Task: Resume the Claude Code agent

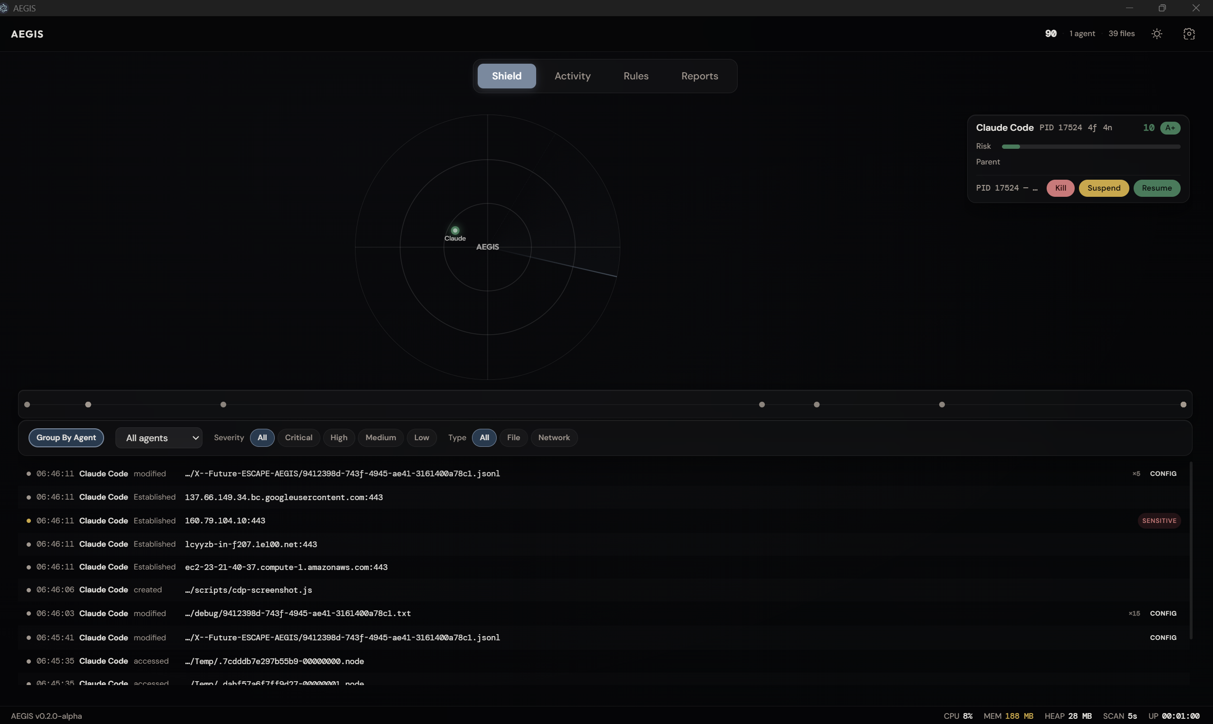Action: (x=1156, y=188)
